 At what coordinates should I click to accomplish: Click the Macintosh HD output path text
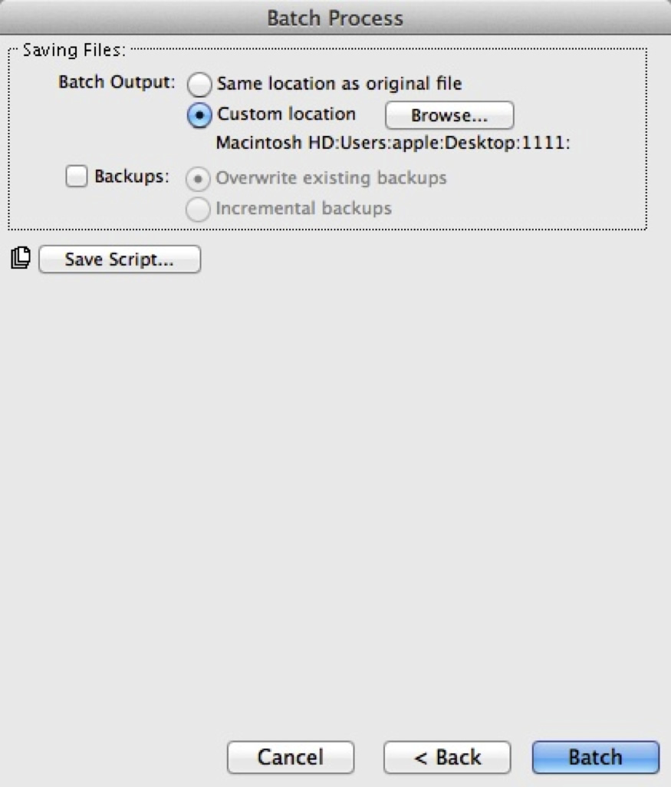pos(393,143)
